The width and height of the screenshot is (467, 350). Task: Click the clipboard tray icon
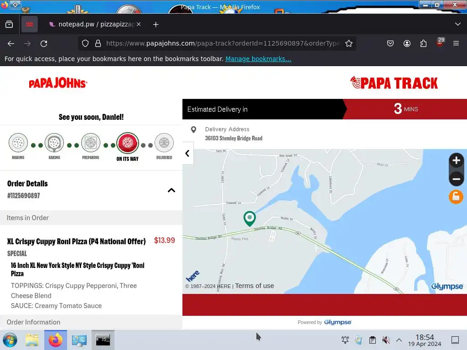(372, 340)
